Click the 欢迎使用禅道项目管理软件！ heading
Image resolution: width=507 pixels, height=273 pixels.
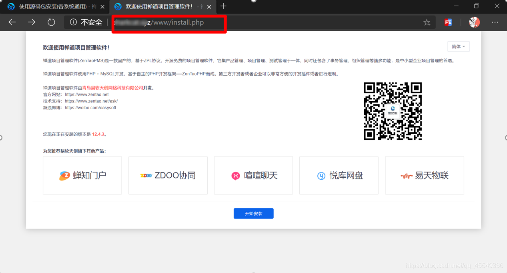point(76,48)
